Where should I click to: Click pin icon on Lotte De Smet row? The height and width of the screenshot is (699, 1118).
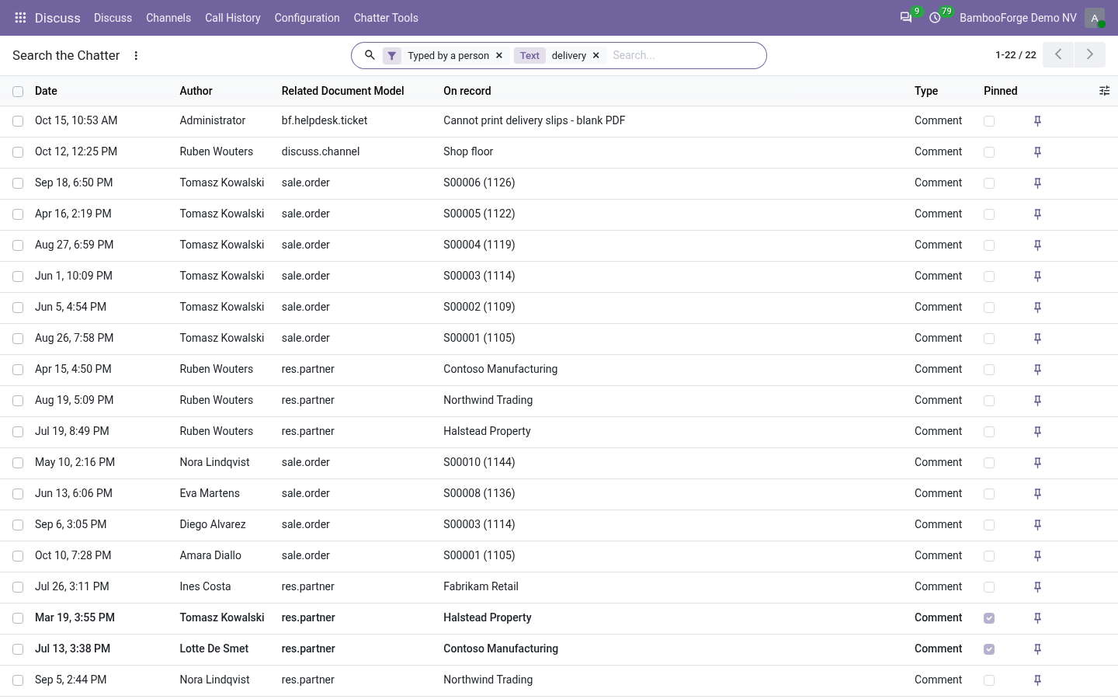tap(1037, 649)
